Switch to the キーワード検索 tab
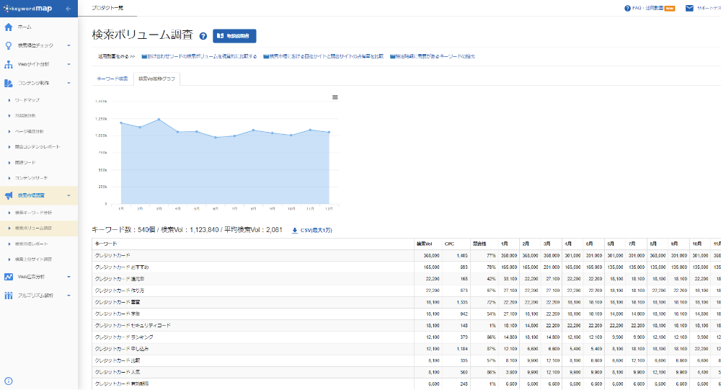Viewport: 721px width, 390px height. 112,79
